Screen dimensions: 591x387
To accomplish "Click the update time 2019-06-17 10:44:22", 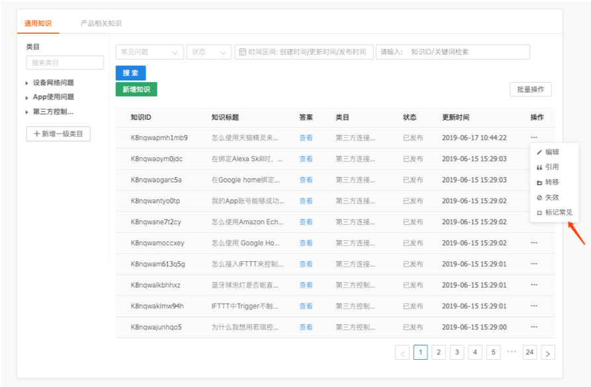I will click(x=474, y=138).
